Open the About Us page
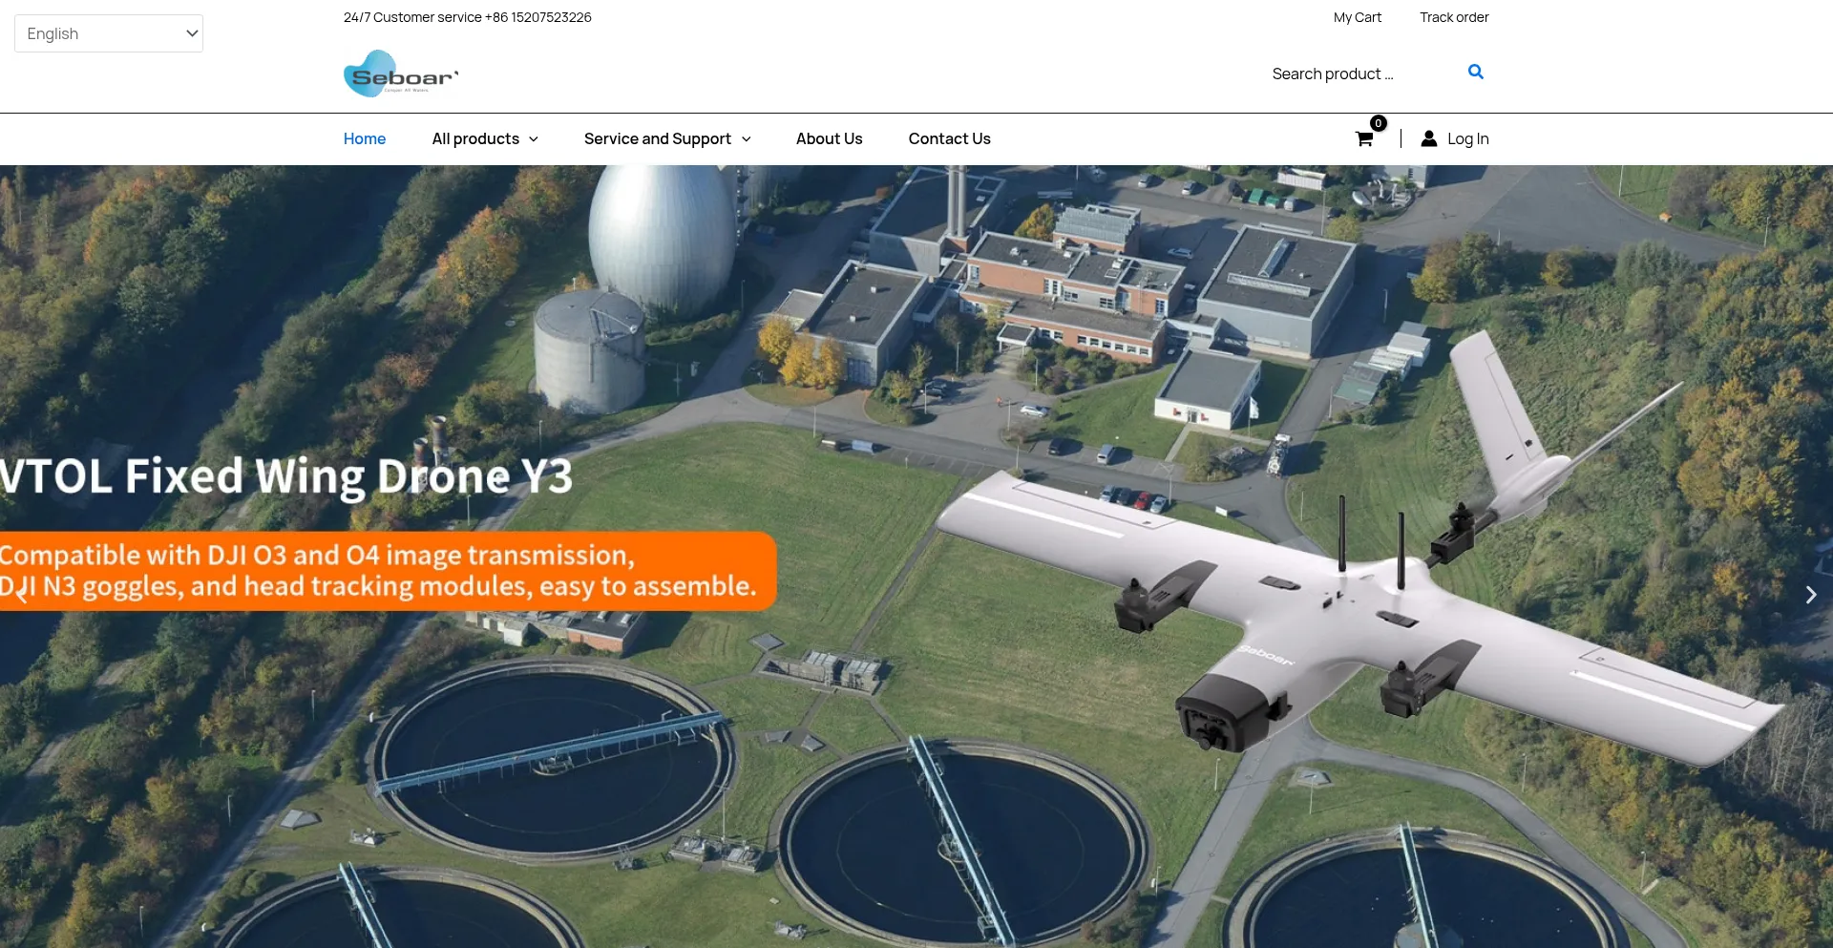This screenshot has height=948, width=1833. click(829, 138)
